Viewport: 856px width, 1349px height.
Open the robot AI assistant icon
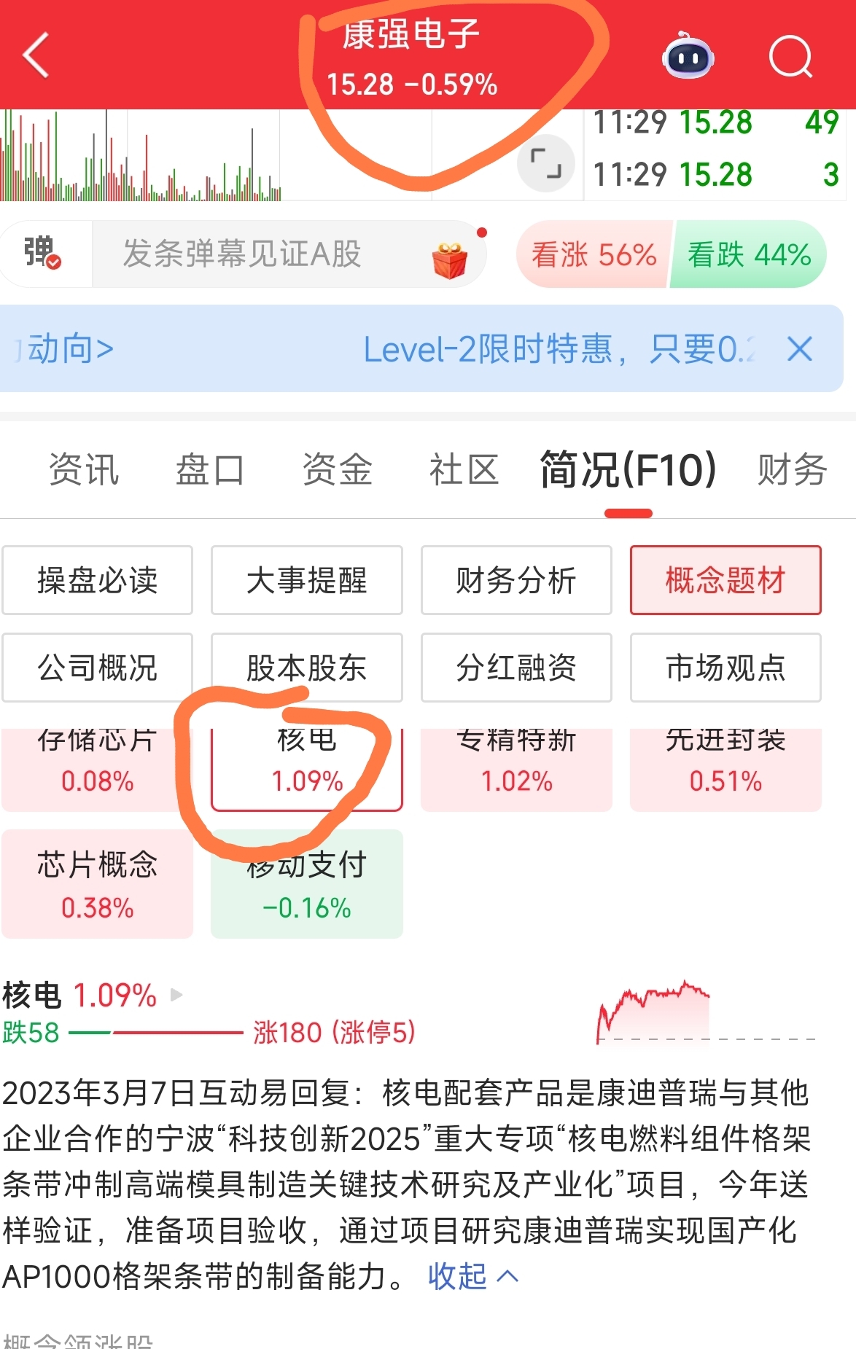688,55
